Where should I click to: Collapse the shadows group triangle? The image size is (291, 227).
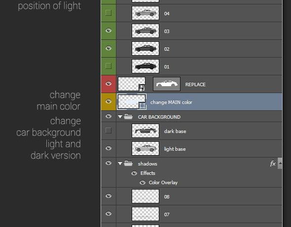click(x=120, y=163)
